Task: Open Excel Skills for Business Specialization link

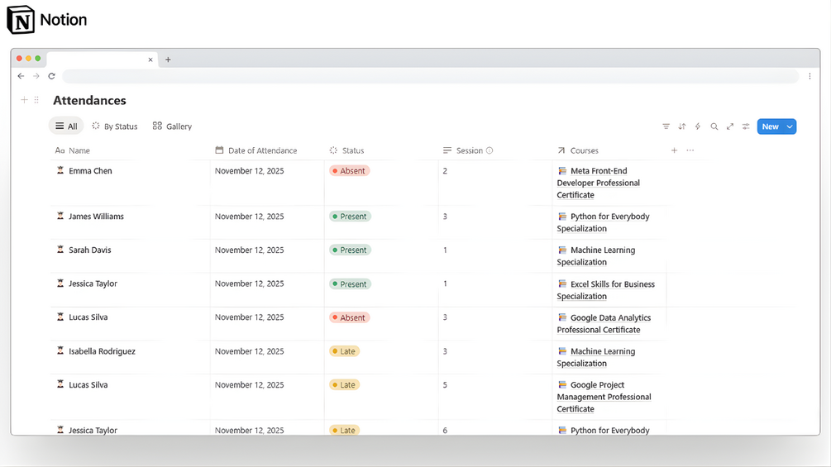Action: coord(606,290)
